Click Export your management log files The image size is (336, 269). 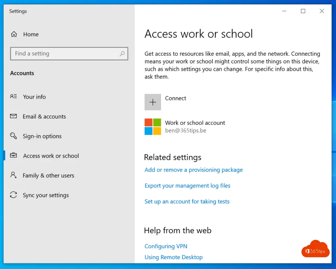pos(187,186)
